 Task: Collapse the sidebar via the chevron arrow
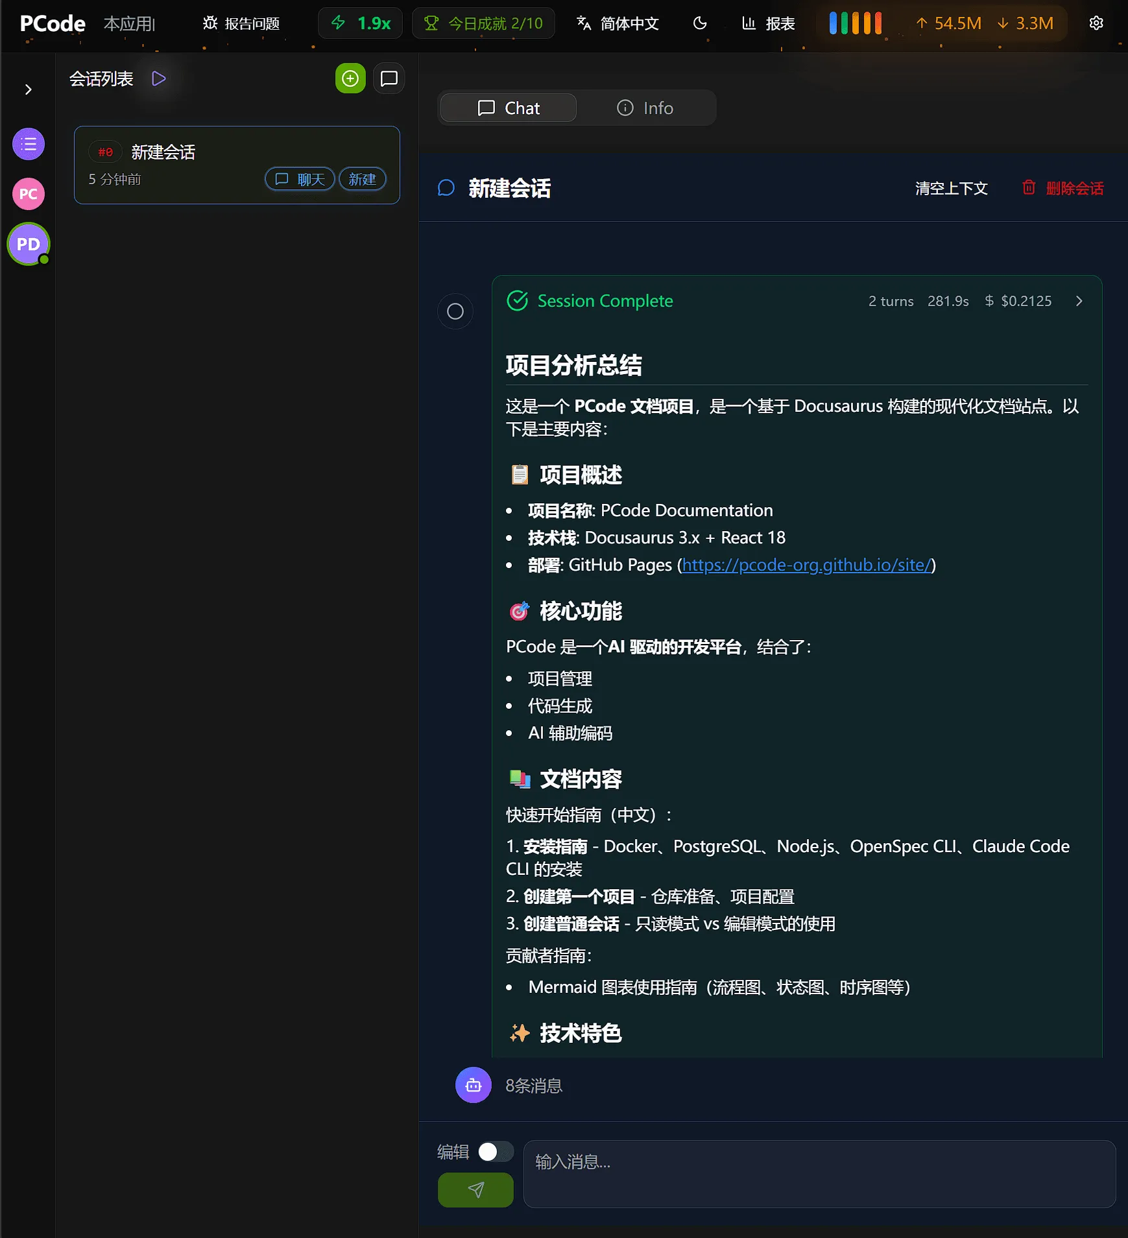click(28, 89)
